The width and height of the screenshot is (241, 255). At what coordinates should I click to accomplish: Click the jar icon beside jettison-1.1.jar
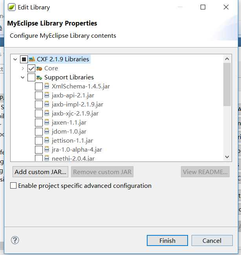(x=47, y=140)
